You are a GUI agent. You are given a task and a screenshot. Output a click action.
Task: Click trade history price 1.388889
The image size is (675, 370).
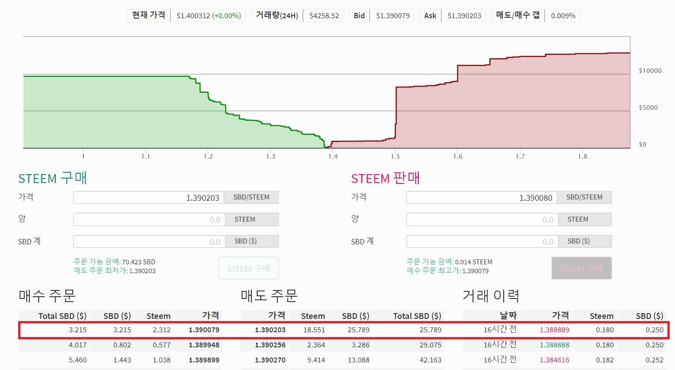pyautogui.click(x=554, y=330)
